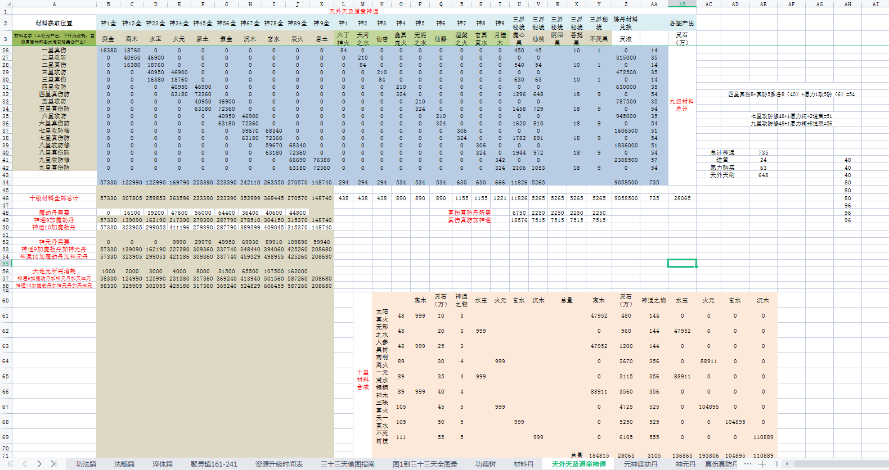Screen dimensions: 889x470
Task: Switch to the 元神渡劫丹 sheet tab
Action: click(641, 464)
